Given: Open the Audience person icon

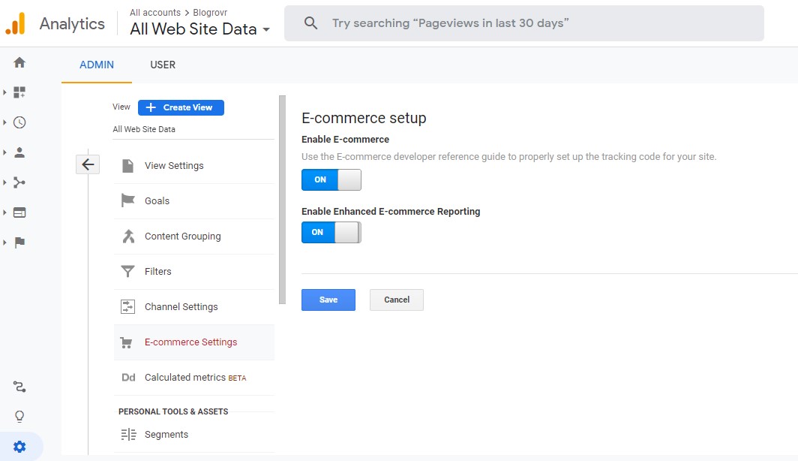Looking at the screenshot, I should click(19, 152).
